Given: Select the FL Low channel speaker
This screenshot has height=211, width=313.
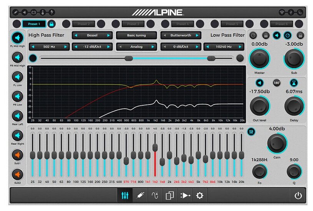Looking at the screenshot, I should [18, 77].
